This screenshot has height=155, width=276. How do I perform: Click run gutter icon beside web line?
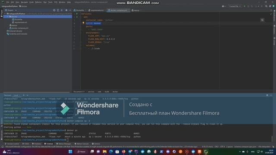point(77,17)
